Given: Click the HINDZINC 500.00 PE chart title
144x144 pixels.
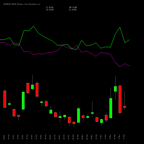Looking at the screenshot, I should 22,4.
